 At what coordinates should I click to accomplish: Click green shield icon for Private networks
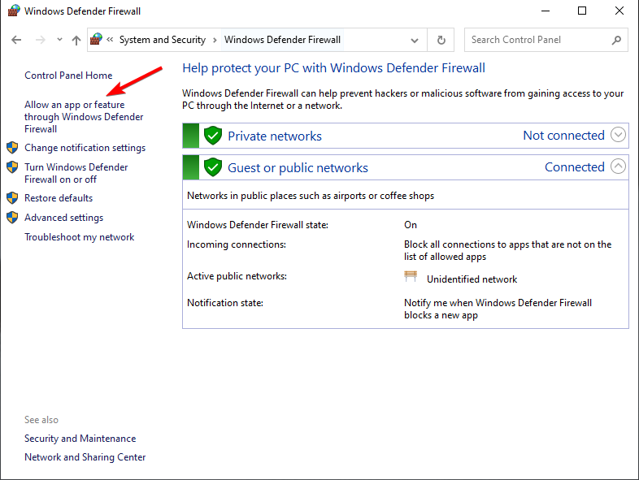tap(213, 136)
